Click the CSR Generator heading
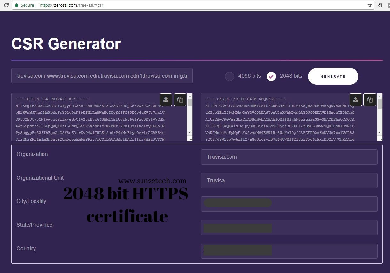This screenshot has width=390, height=273. tap(66, 44)
